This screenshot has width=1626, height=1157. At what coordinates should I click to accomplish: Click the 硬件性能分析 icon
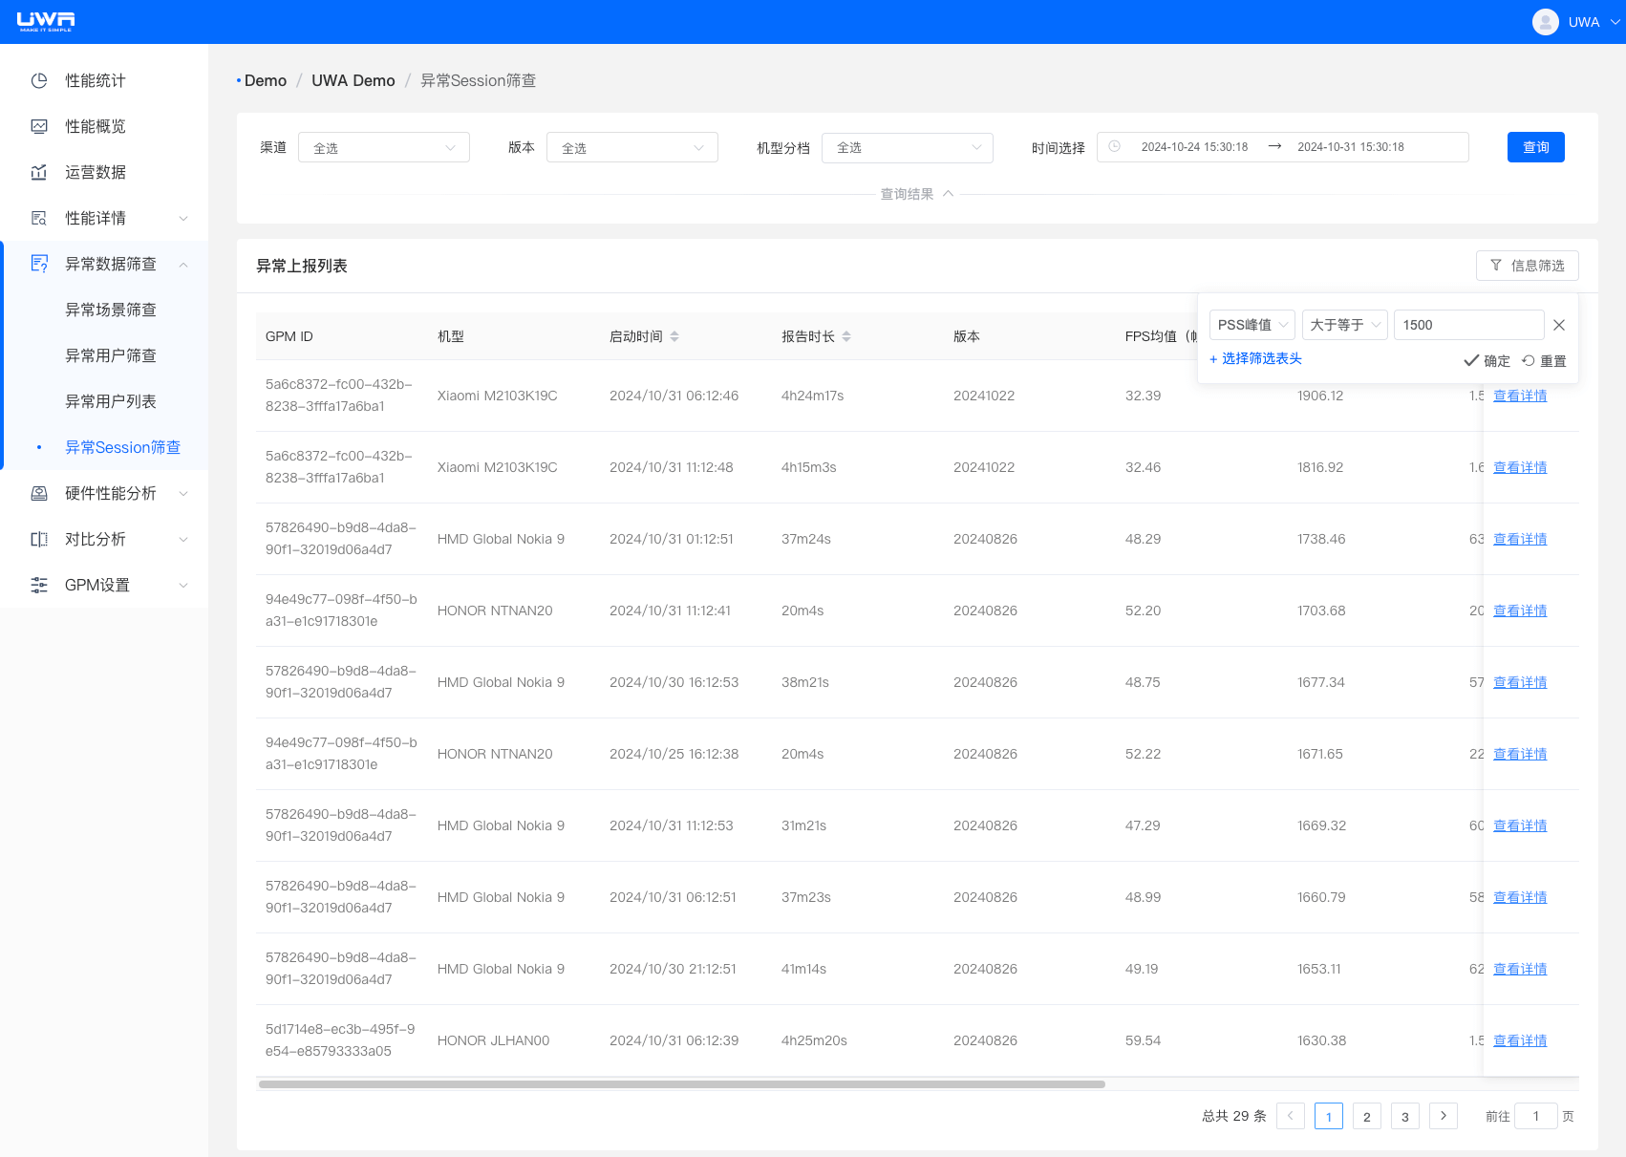coord(39,493)
